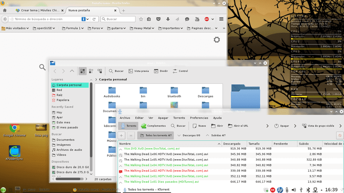Switch Dolphin to details tree view mode
This screenshot has width=344, height=193.
pos(100,71)
